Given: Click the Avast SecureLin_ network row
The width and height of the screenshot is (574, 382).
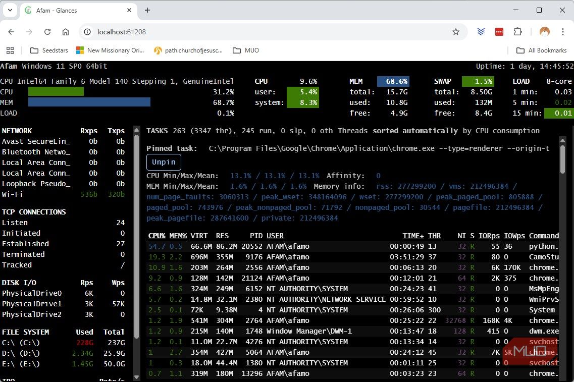Looking at the screenshot, I should [x=63, y=141].
